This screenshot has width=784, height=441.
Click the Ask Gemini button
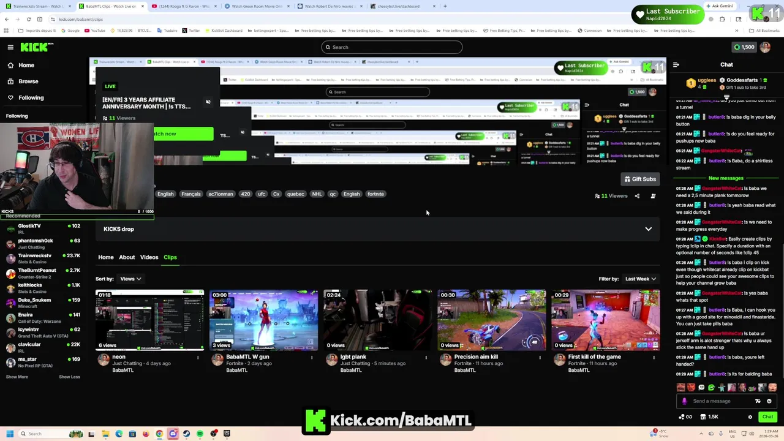tap(718, 6)
